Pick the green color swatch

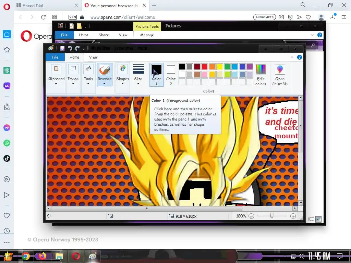pyautogui.click(x=227, y=67)
